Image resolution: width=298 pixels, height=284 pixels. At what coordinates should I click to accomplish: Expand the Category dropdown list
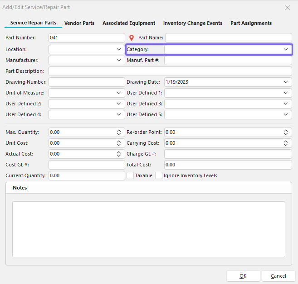tap(286, 49)
